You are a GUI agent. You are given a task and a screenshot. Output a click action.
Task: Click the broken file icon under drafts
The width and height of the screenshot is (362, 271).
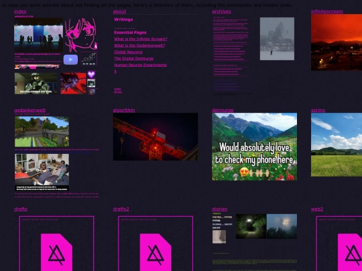click(56, 252)
